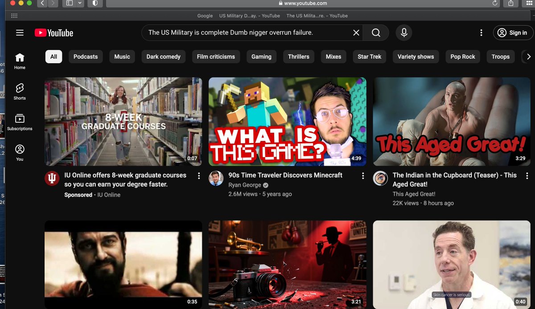Click the magnifying glass search button
The height and width of the screenshot is (309, 535).
[x=376, y=33]
